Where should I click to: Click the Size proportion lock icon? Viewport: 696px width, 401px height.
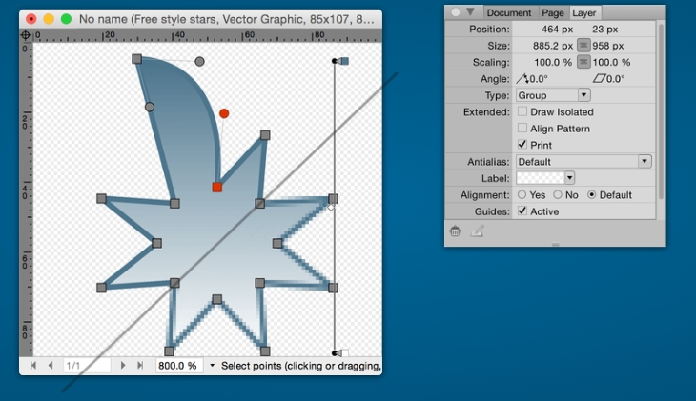coord(583,46)
